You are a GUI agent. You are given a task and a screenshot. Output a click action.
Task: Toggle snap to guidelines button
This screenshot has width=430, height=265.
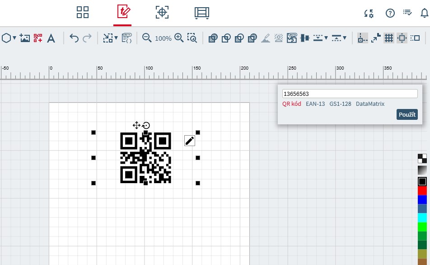tap(362, 38)
